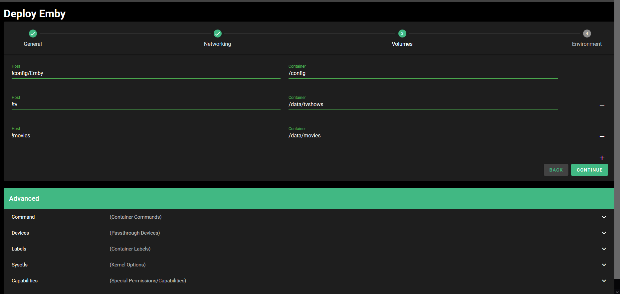620x294 pixels.
Task: Click the Devices row title
Action: point(20,233)
